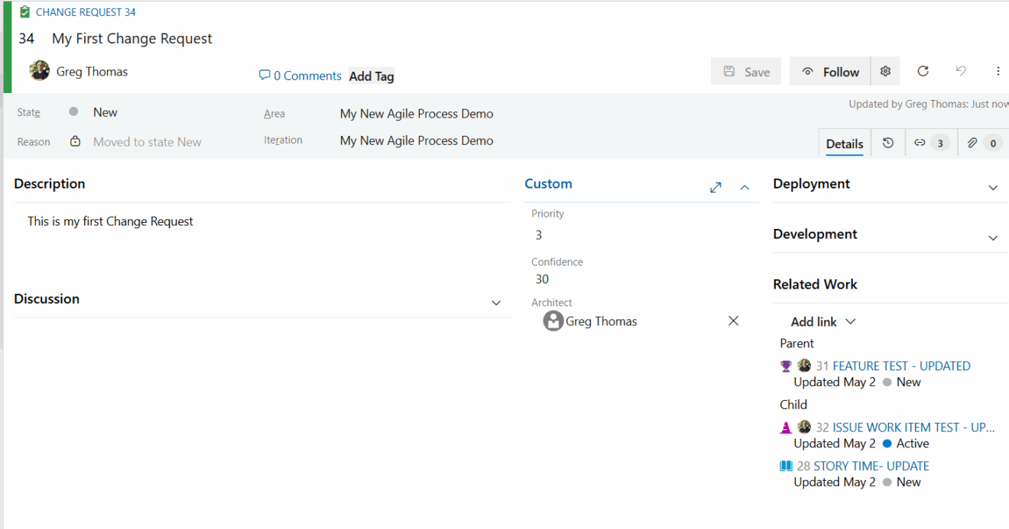This screenshot has height=529, width=1009.
Task: Refresh the work item with the refresh icon
Action: point(923,71)
